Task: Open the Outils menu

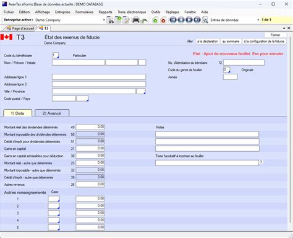Action: pos(156,12)
